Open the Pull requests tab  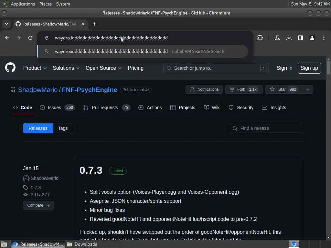tap(107, 108)
